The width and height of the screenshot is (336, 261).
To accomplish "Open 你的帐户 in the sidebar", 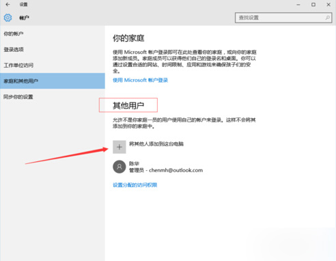I will (53, 33).
